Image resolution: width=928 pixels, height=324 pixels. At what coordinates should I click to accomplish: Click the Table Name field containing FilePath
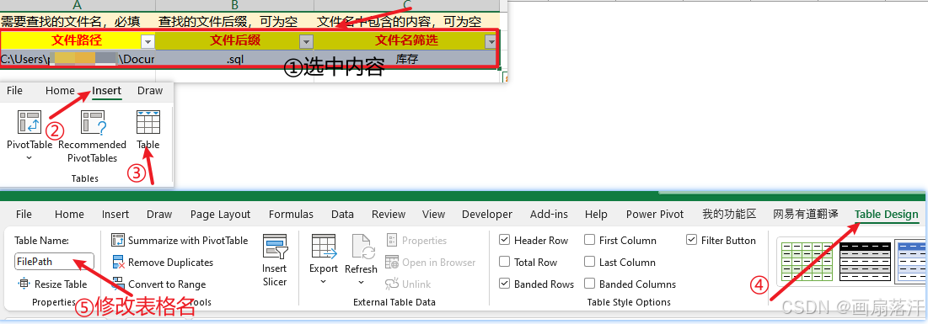pos(54,262)
